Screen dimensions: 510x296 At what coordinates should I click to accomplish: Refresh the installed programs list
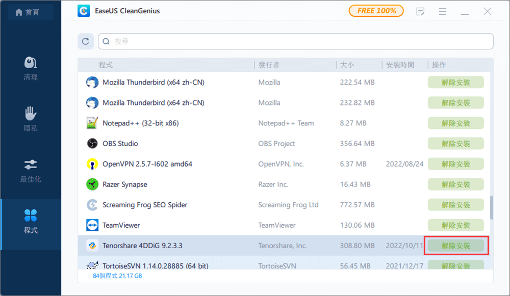tap(86, 41)
